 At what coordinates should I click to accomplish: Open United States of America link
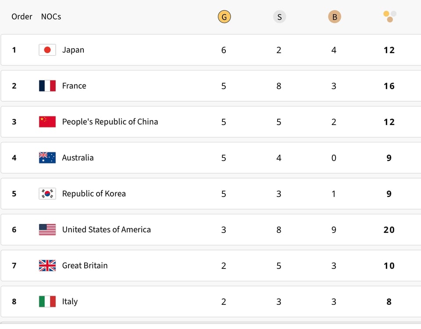pyautogui.click(x=107, y=230)
